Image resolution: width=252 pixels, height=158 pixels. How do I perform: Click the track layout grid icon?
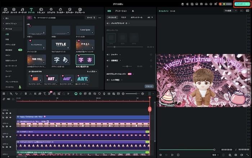click(x=4, y=94)
